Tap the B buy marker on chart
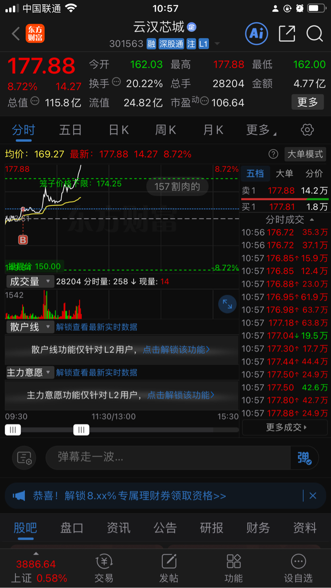 pyautogui.click(x=23, y=240)
